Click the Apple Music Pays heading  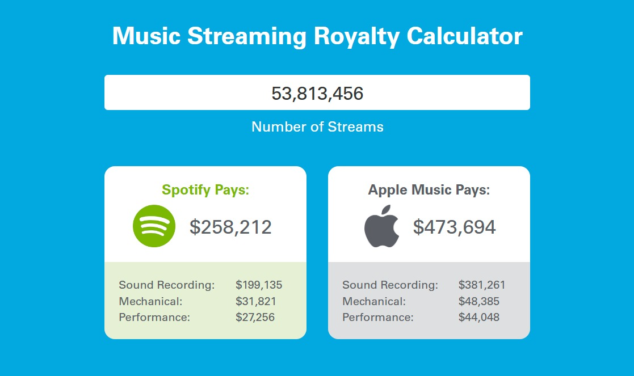[429, 190]
